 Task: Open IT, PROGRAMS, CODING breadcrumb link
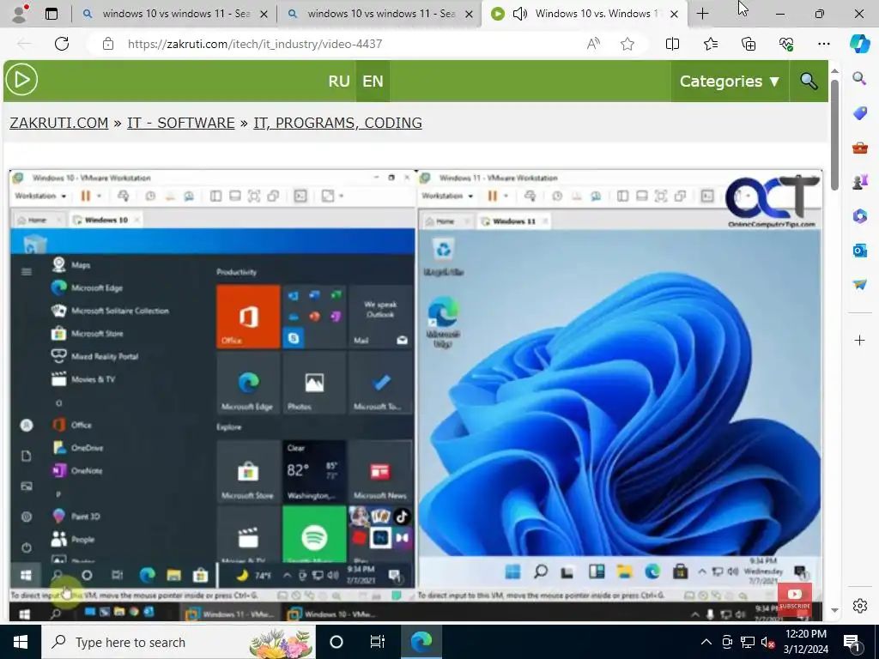337,123
